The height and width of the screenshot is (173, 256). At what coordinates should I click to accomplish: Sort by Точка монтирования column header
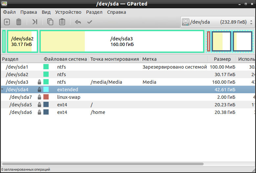(x=115, y=59)
